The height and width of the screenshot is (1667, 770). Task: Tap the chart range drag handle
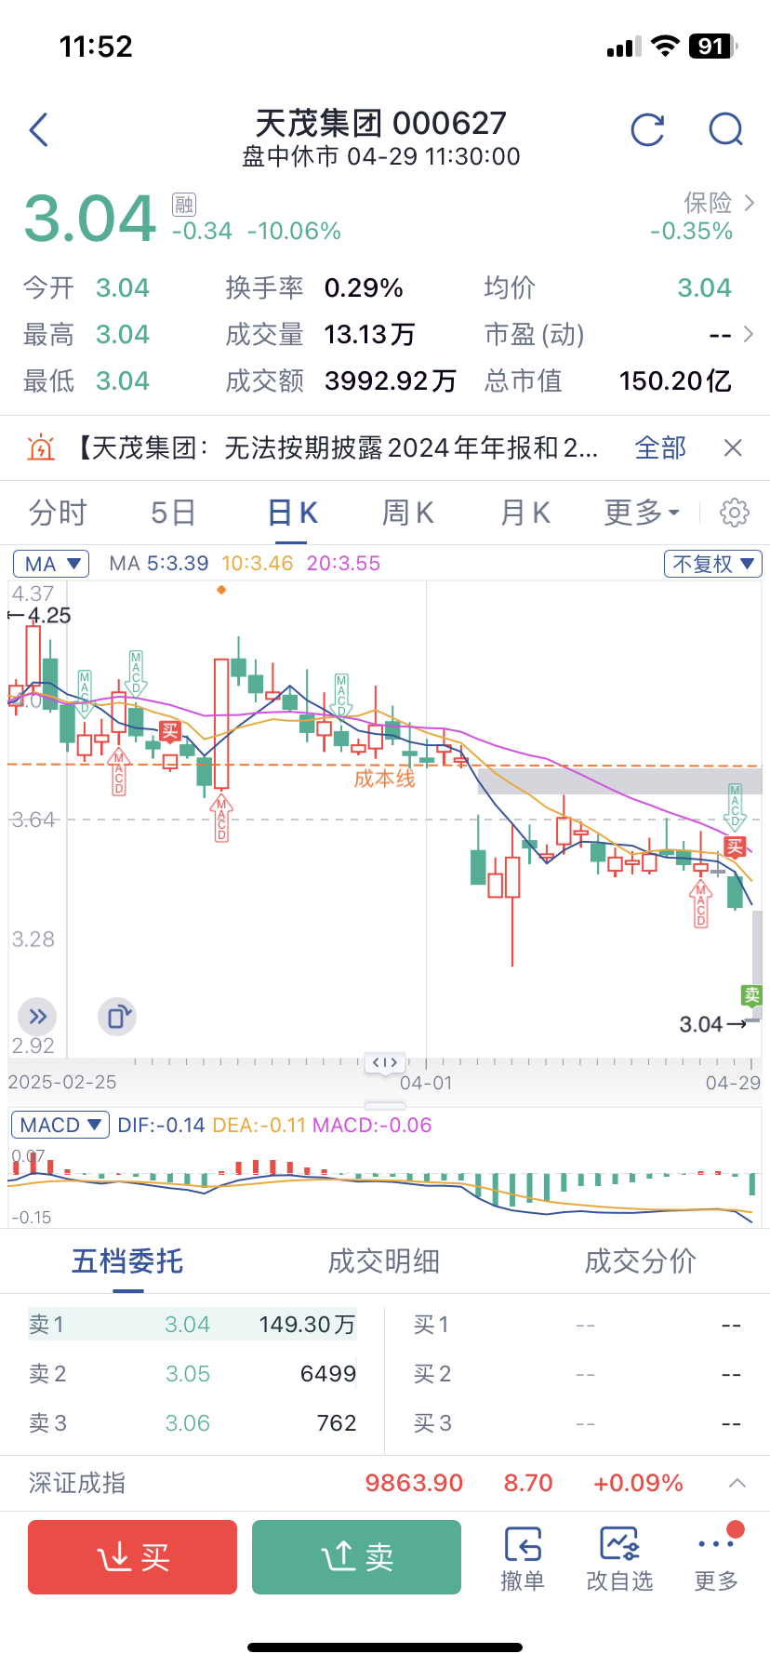[x=385, y=1062]
